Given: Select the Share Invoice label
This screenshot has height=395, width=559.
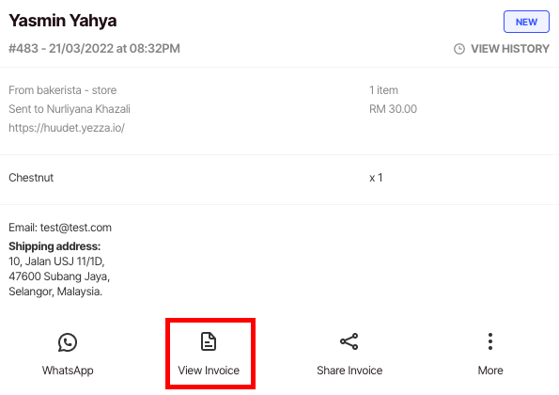Looking at the screenshot, I should (349, 371).
